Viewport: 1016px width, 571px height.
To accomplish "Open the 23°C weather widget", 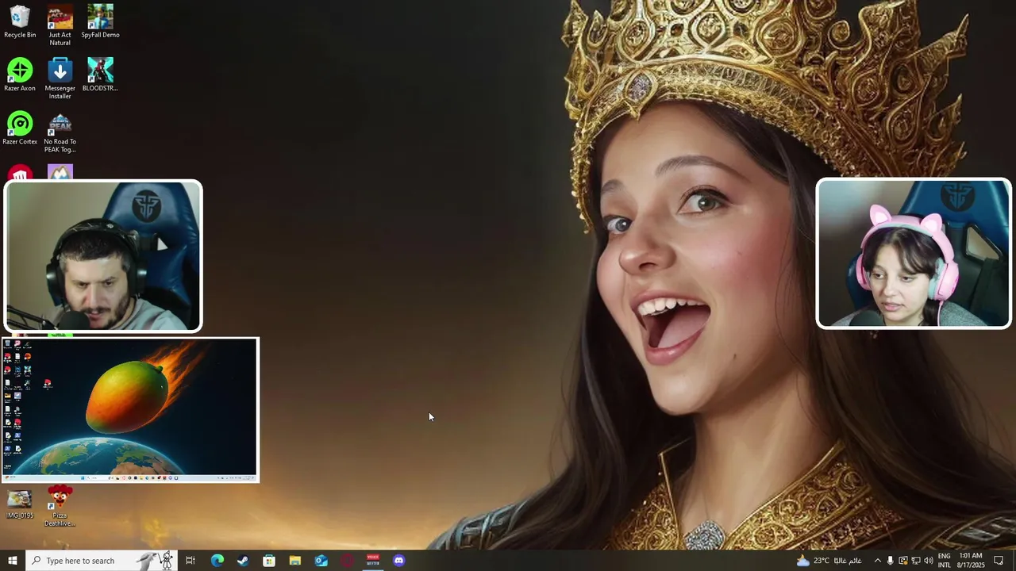I will tap(829, 561).
